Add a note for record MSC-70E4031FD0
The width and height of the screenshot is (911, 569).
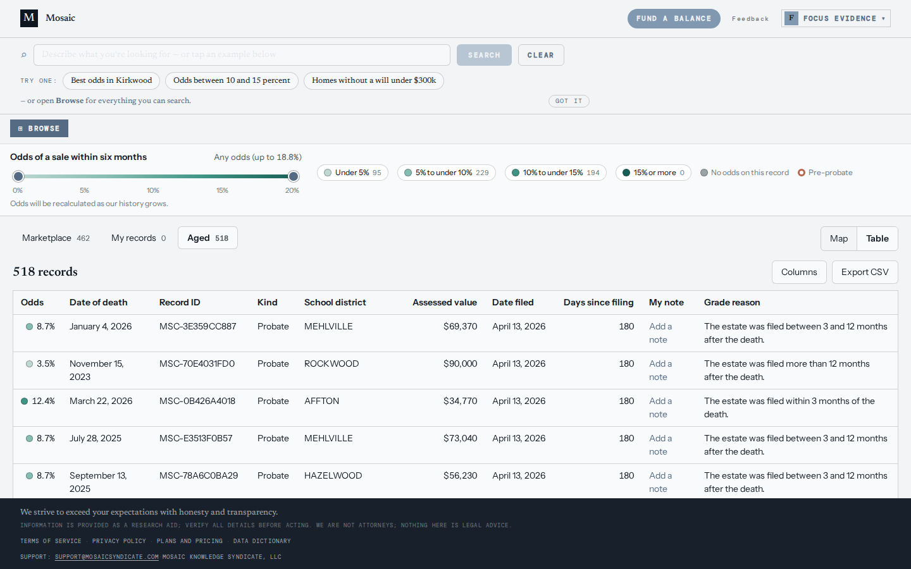[660, 370]
